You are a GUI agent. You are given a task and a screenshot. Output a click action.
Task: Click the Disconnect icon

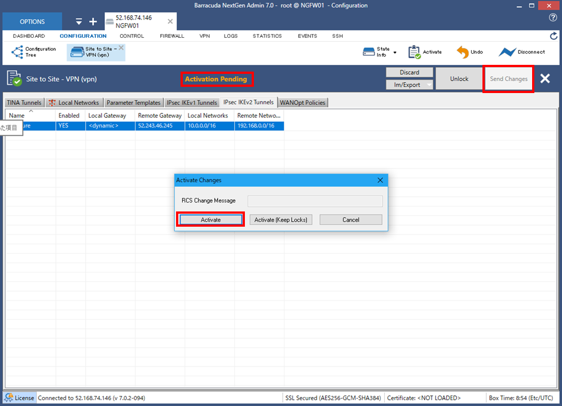(x=507, y=52)
